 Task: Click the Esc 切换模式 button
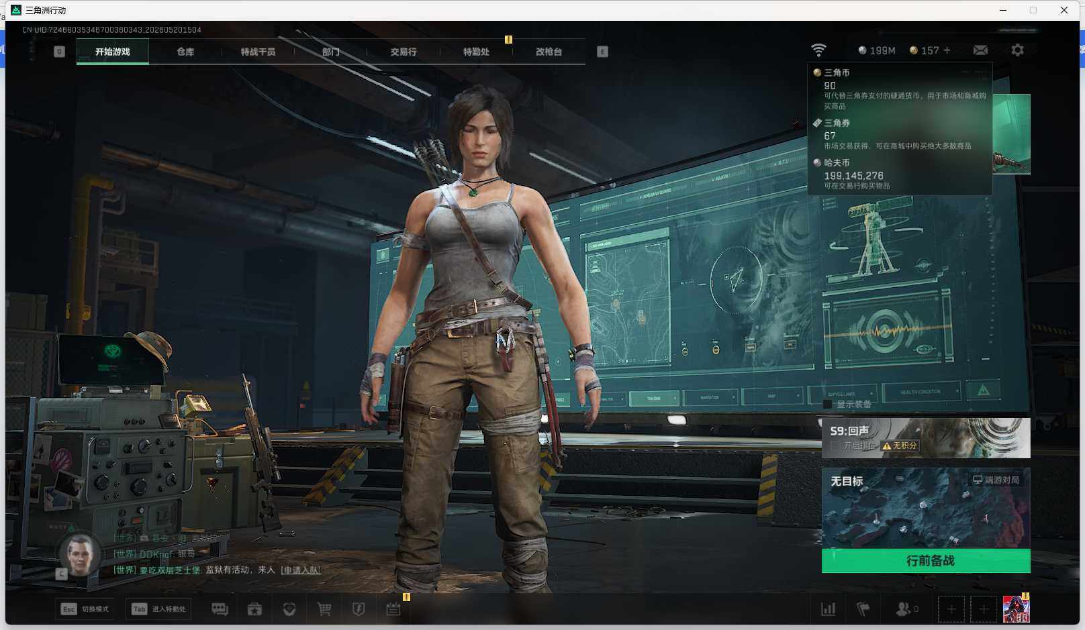[85, 609]
